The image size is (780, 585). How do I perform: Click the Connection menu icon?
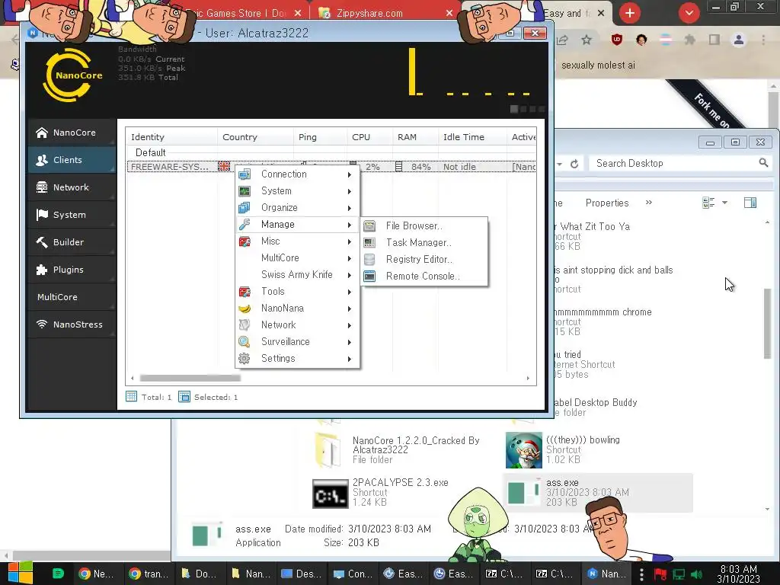(245, 174)
